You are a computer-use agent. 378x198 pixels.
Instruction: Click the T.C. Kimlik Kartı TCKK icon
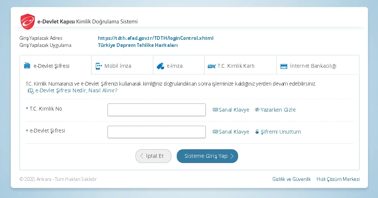point(211,66)
